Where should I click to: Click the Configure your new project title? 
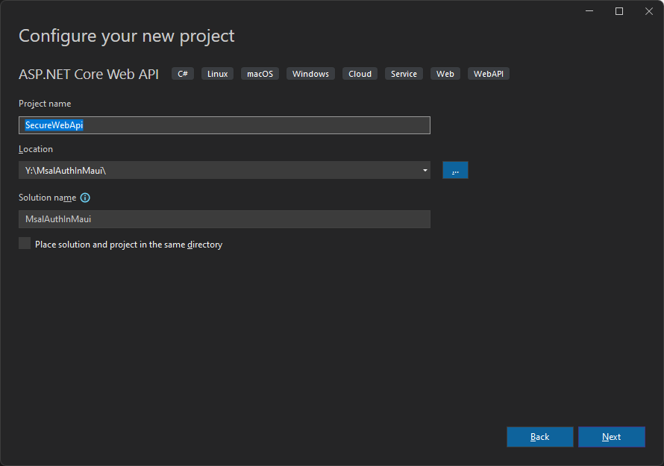(126, 37)
